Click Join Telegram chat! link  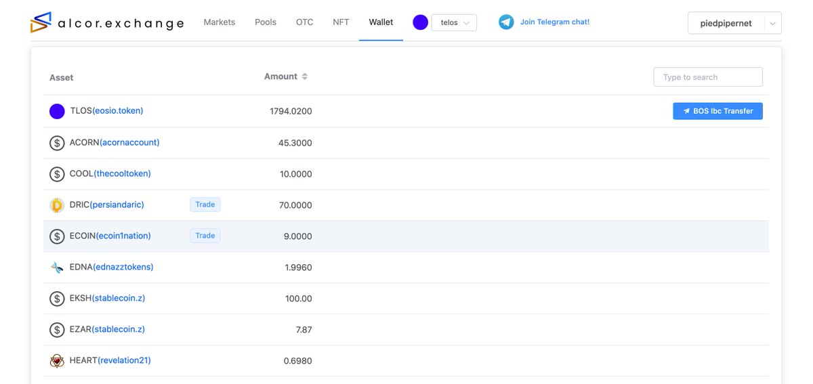pos(555,22)
